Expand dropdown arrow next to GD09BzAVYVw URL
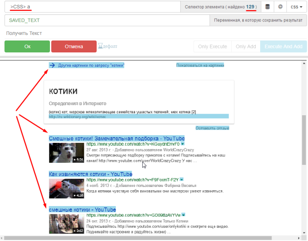The height and width of the screenshot is (241, 308). point(183,215)
